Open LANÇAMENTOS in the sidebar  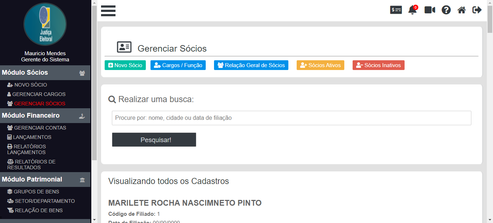pos(32,137)
